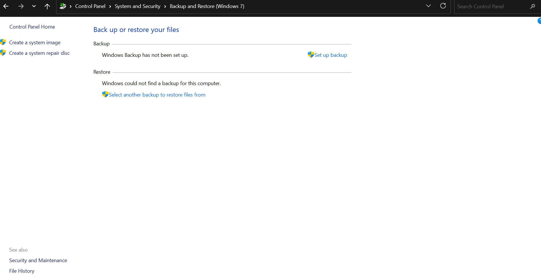
Task: Click shield icon beside Select another backup
Action: click(x=105, y=94)
